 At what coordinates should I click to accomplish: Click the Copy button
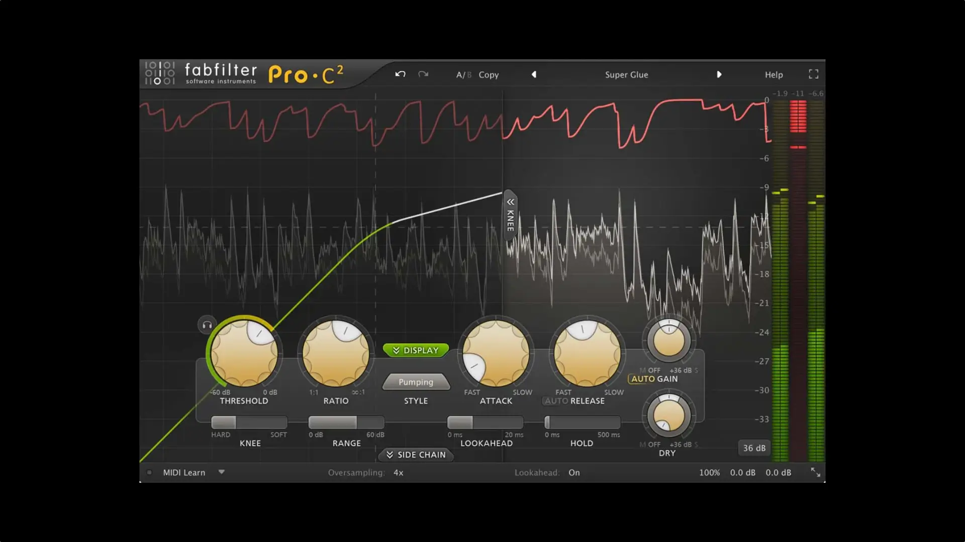(488, 74)
